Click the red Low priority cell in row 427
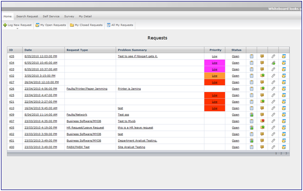The image size is (303, 191). tap(214, 82)
